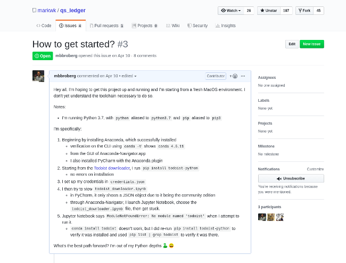Click the third participant avatar in sidebar
Viewport: 346px width, 263px height.
coord(280,217)
